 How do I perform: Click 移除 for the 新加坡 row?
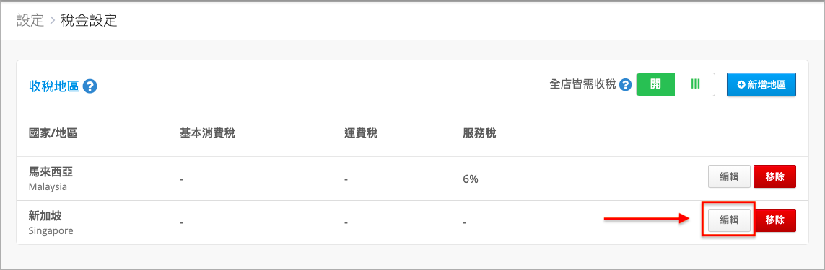coord(775,220)
